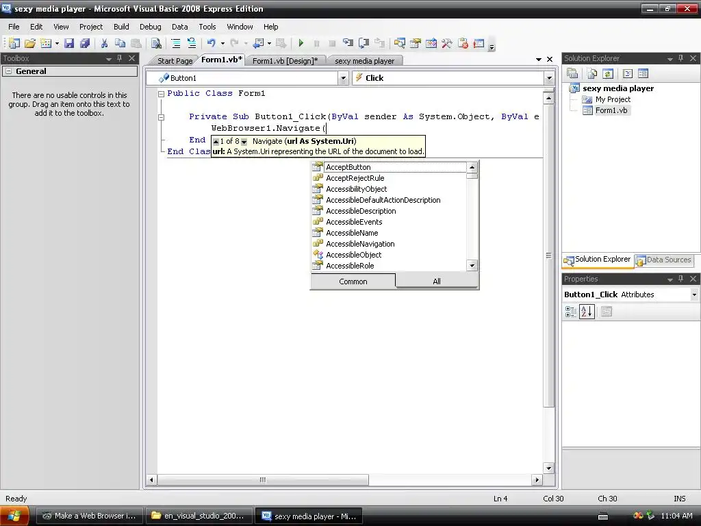Toggle auto-hide pin on the Properties panel
This screenshot has height=526, width=701.
pos(681,279)
